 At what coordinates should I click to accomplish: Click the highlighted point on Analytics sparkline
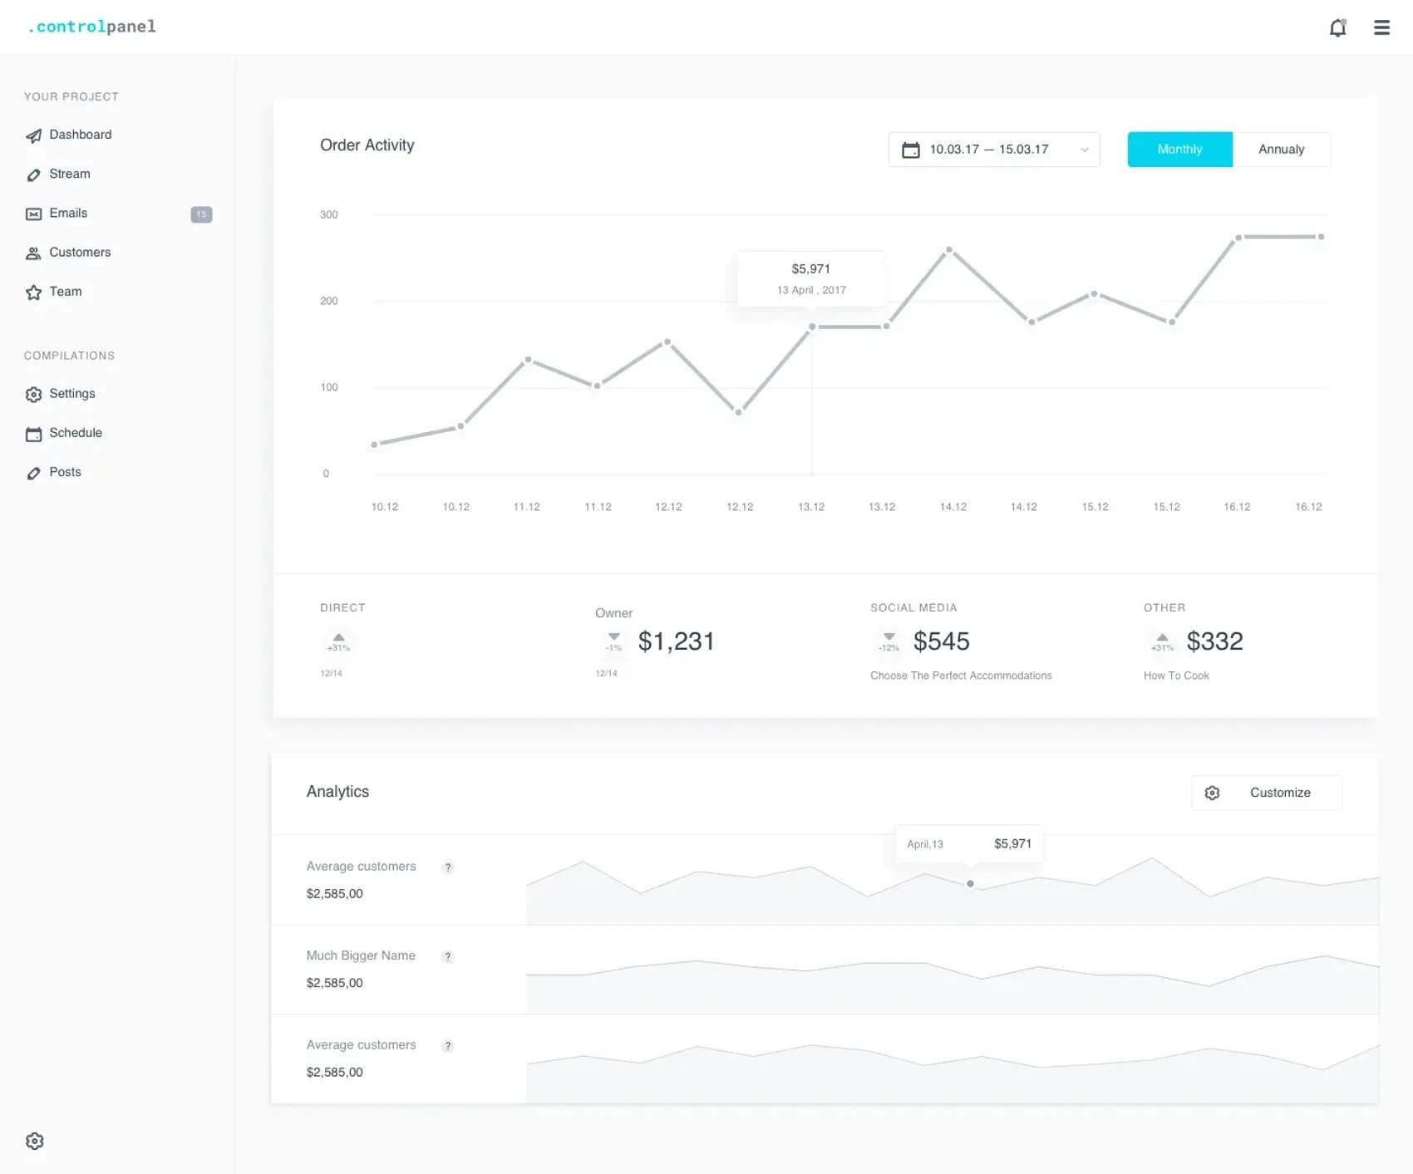tap(970, 884)
